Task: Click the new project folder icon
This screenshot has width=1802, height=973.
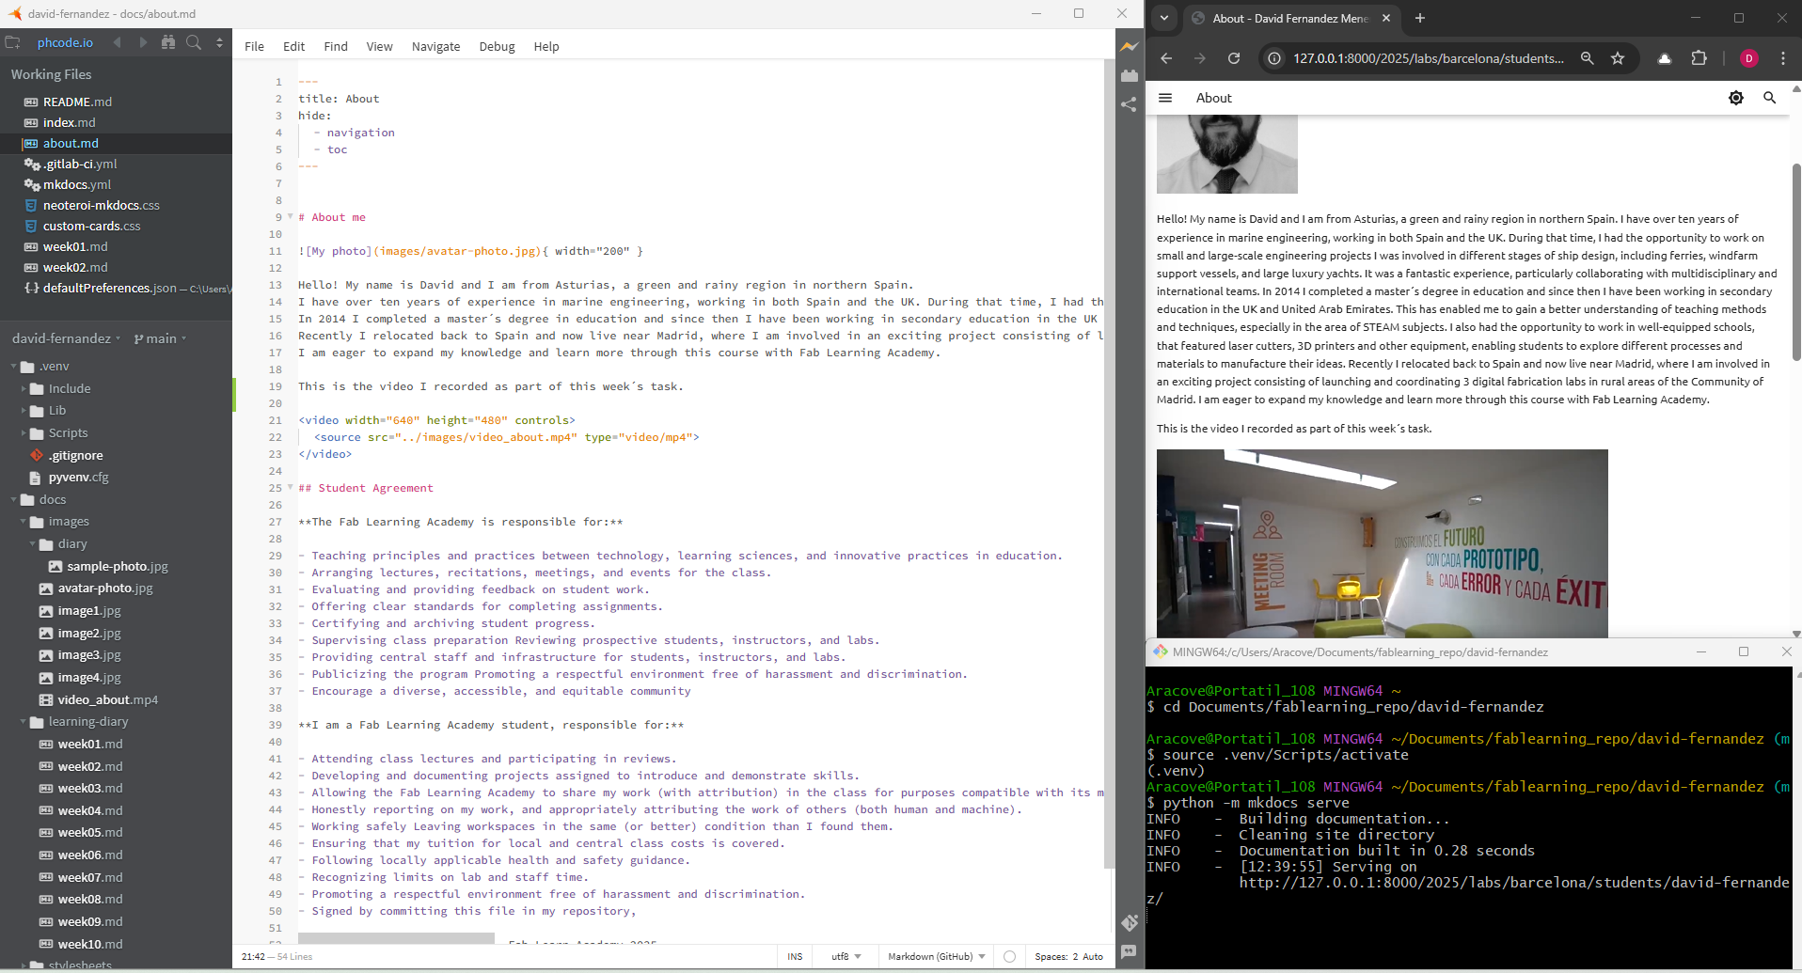Action: 12,42
